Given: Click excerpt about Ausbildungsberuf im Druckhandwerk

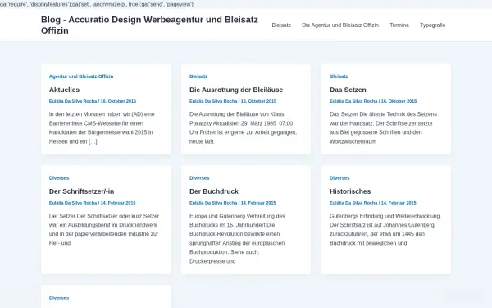Looking at the screenshot, I should pyautogui.click(x=104, y=229).
